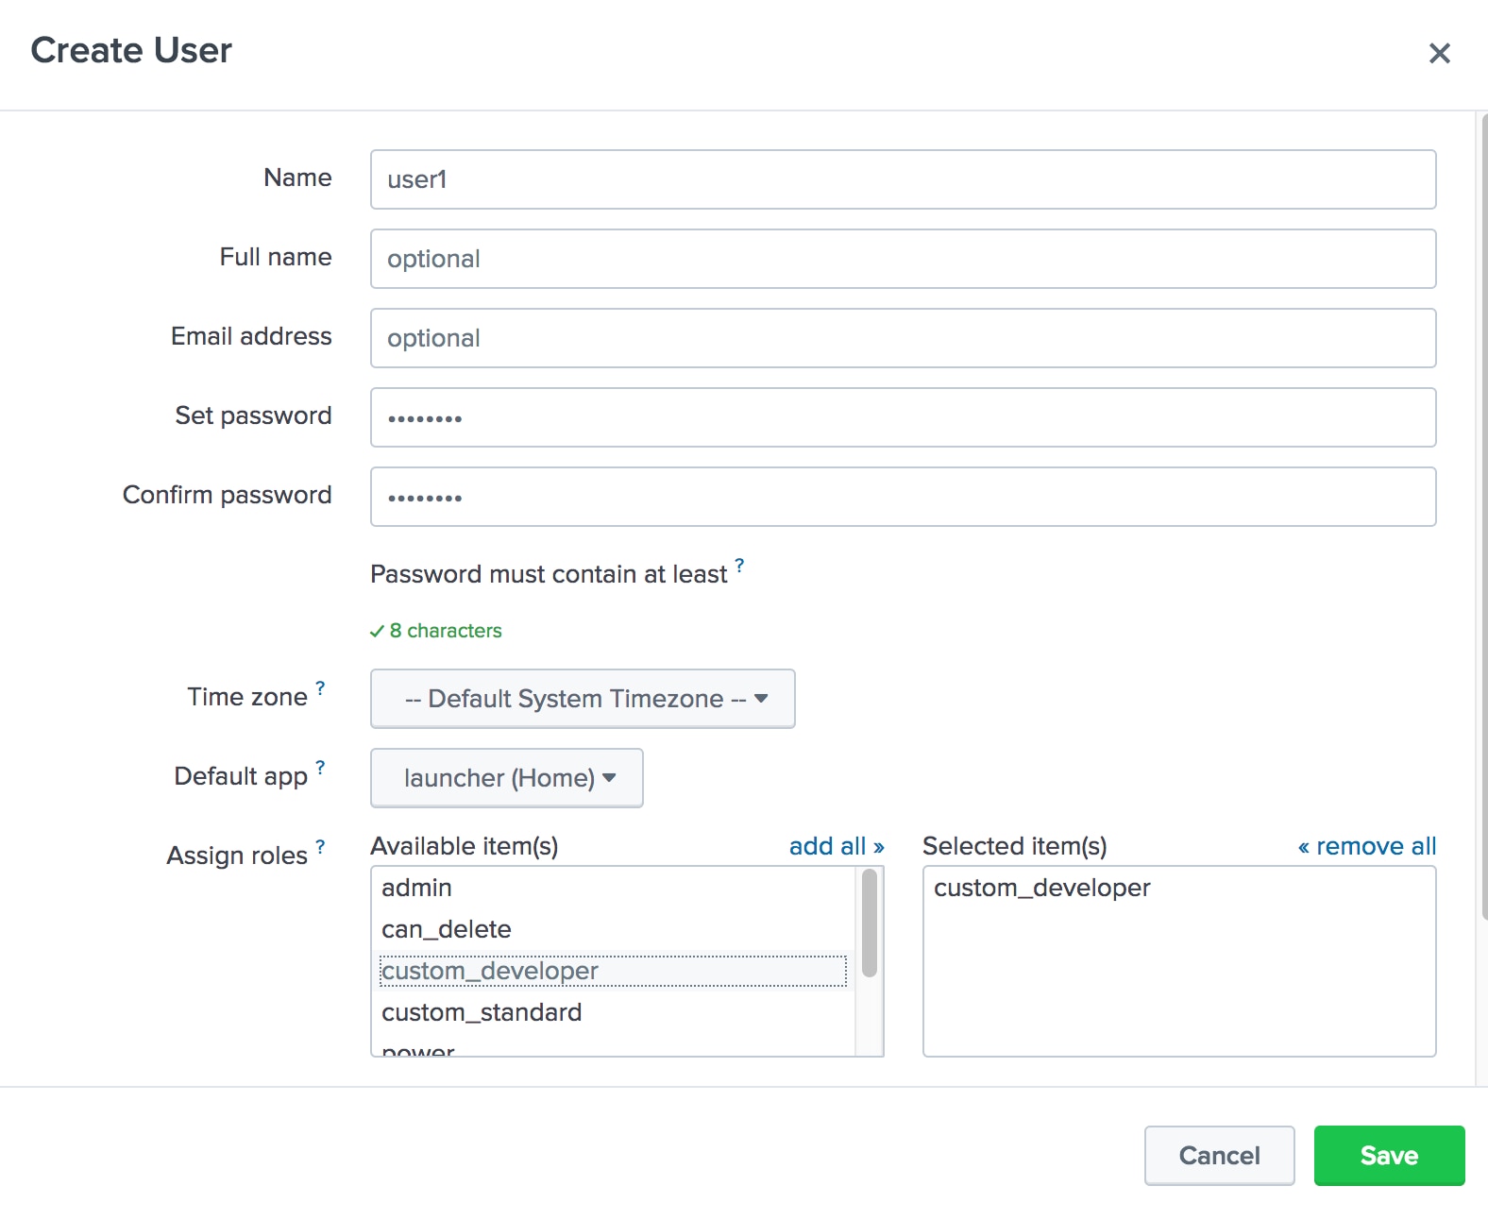
Task: Click the dialog's vertical scrollbar
Action: pos(1484,517)
